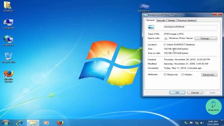224x126 pixels.
Task: Launch Firefox from the taskbar
Action: click(x=60, y=123)
